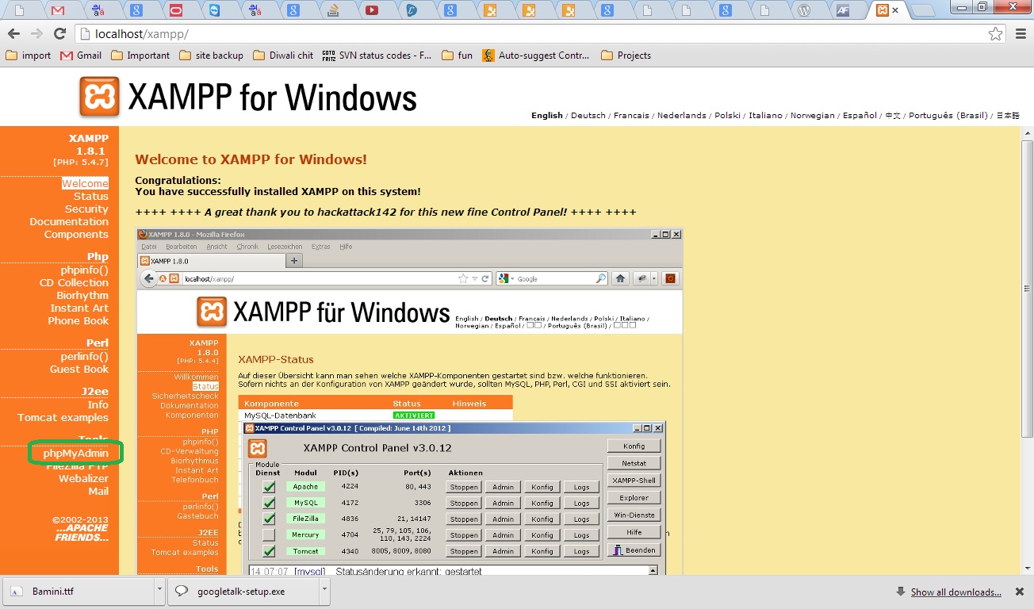Open the Auto-suggest Contr... bookmark
The width and height of the screenshot is (1034, 609).
click(x=536, y=56)
